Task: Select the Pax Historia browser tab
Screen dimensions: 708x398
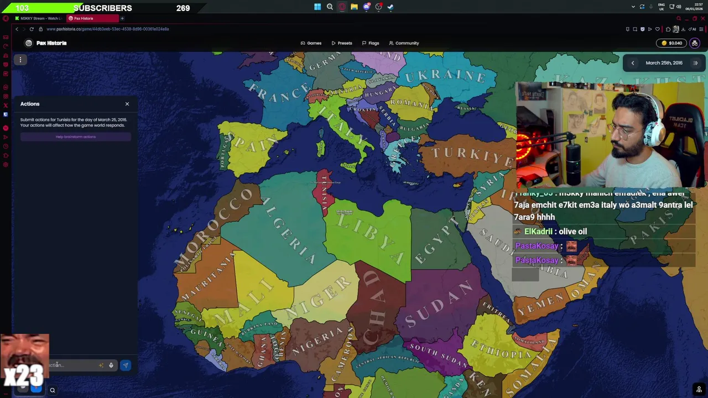Action: point(91,18)
